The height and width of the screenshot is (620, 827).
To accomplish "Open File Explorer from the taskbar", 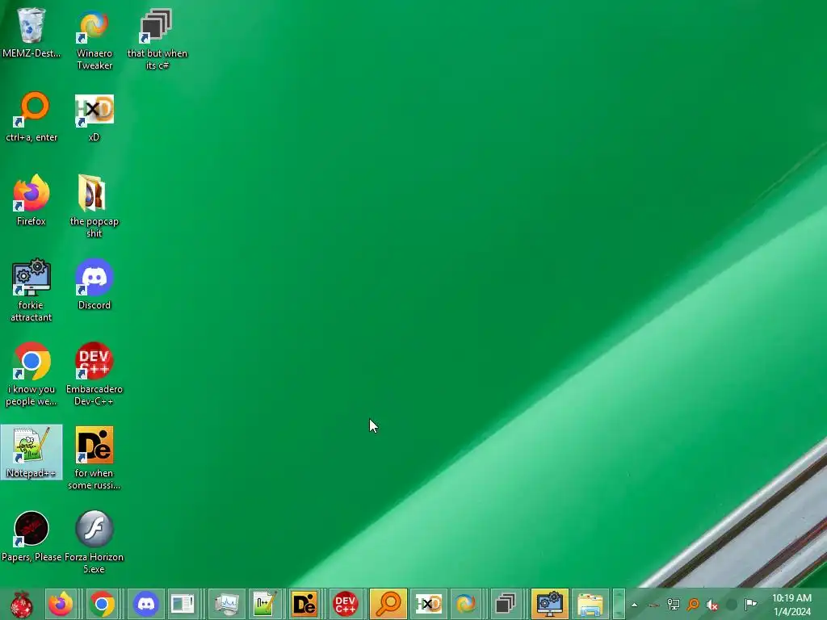I will coord(590,604).
